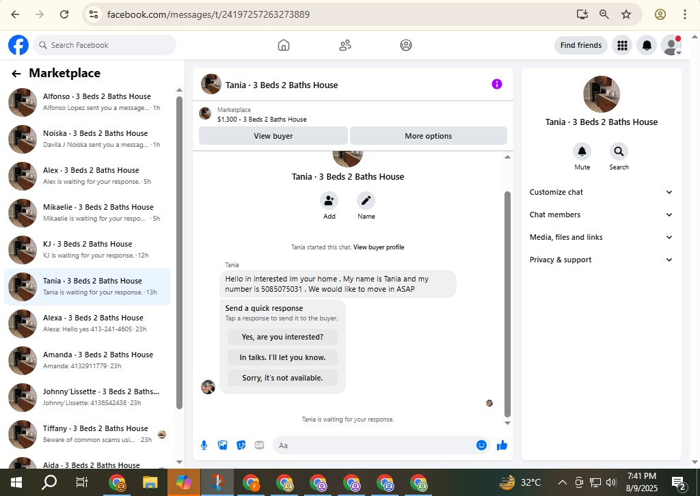Click the browser address bar URL
Viewport: 700px width, 496px height.
tap(208, 14)
